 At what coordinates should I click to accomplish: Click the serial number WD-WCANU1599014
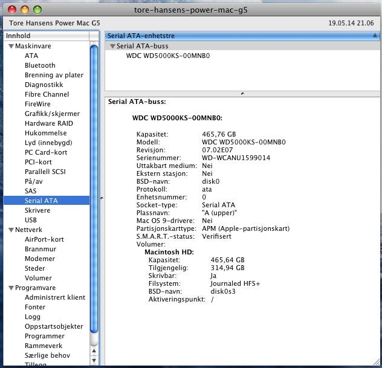point(236,158)
